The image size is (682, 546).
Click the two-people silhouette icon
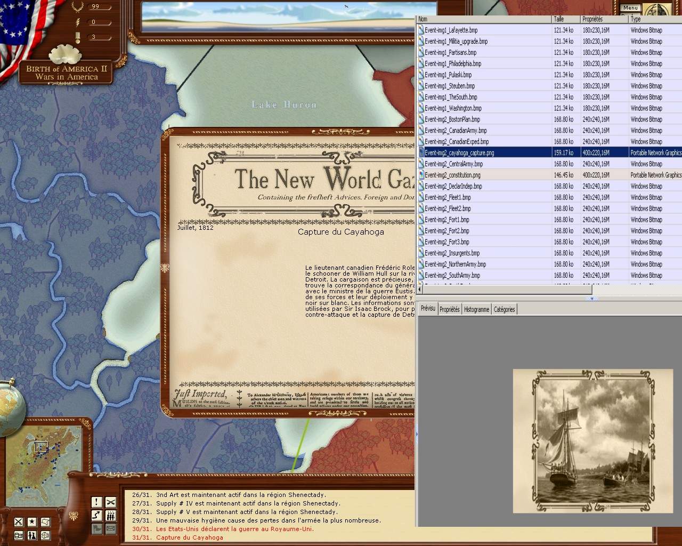click(32, 535)
